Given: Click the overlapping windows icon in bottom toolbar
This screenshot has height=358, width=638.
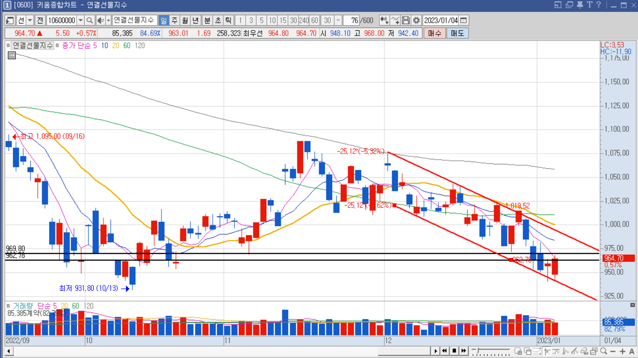Looking at the screenshot, I should tap(527, 351).
